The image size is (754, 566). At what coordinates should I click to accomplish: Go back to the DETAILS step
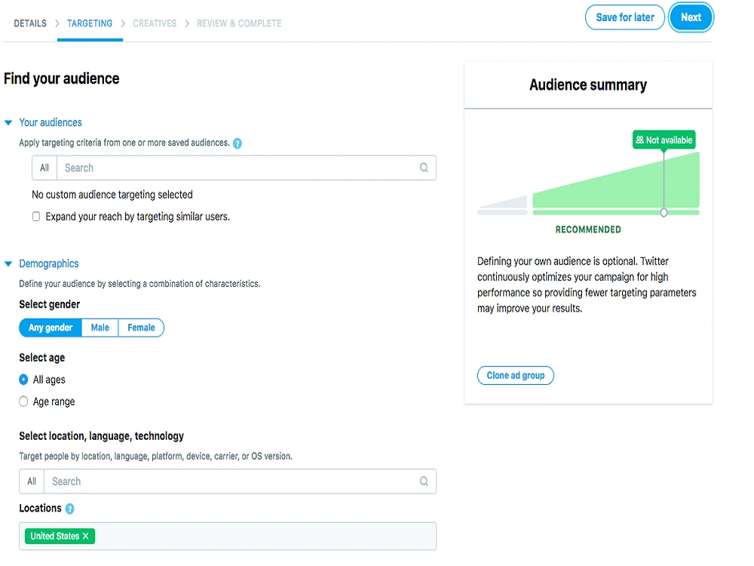click(29, 23)
